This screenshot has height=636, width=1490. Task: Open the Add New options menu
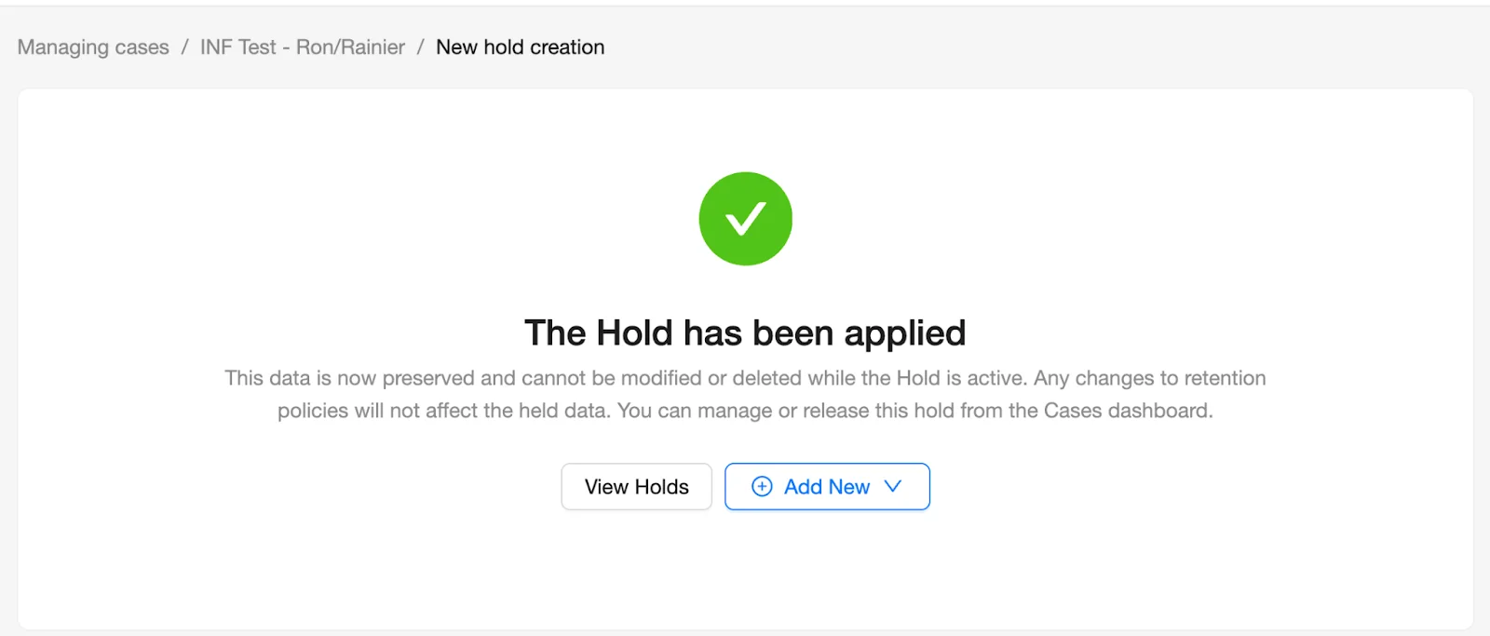point(827,486)
